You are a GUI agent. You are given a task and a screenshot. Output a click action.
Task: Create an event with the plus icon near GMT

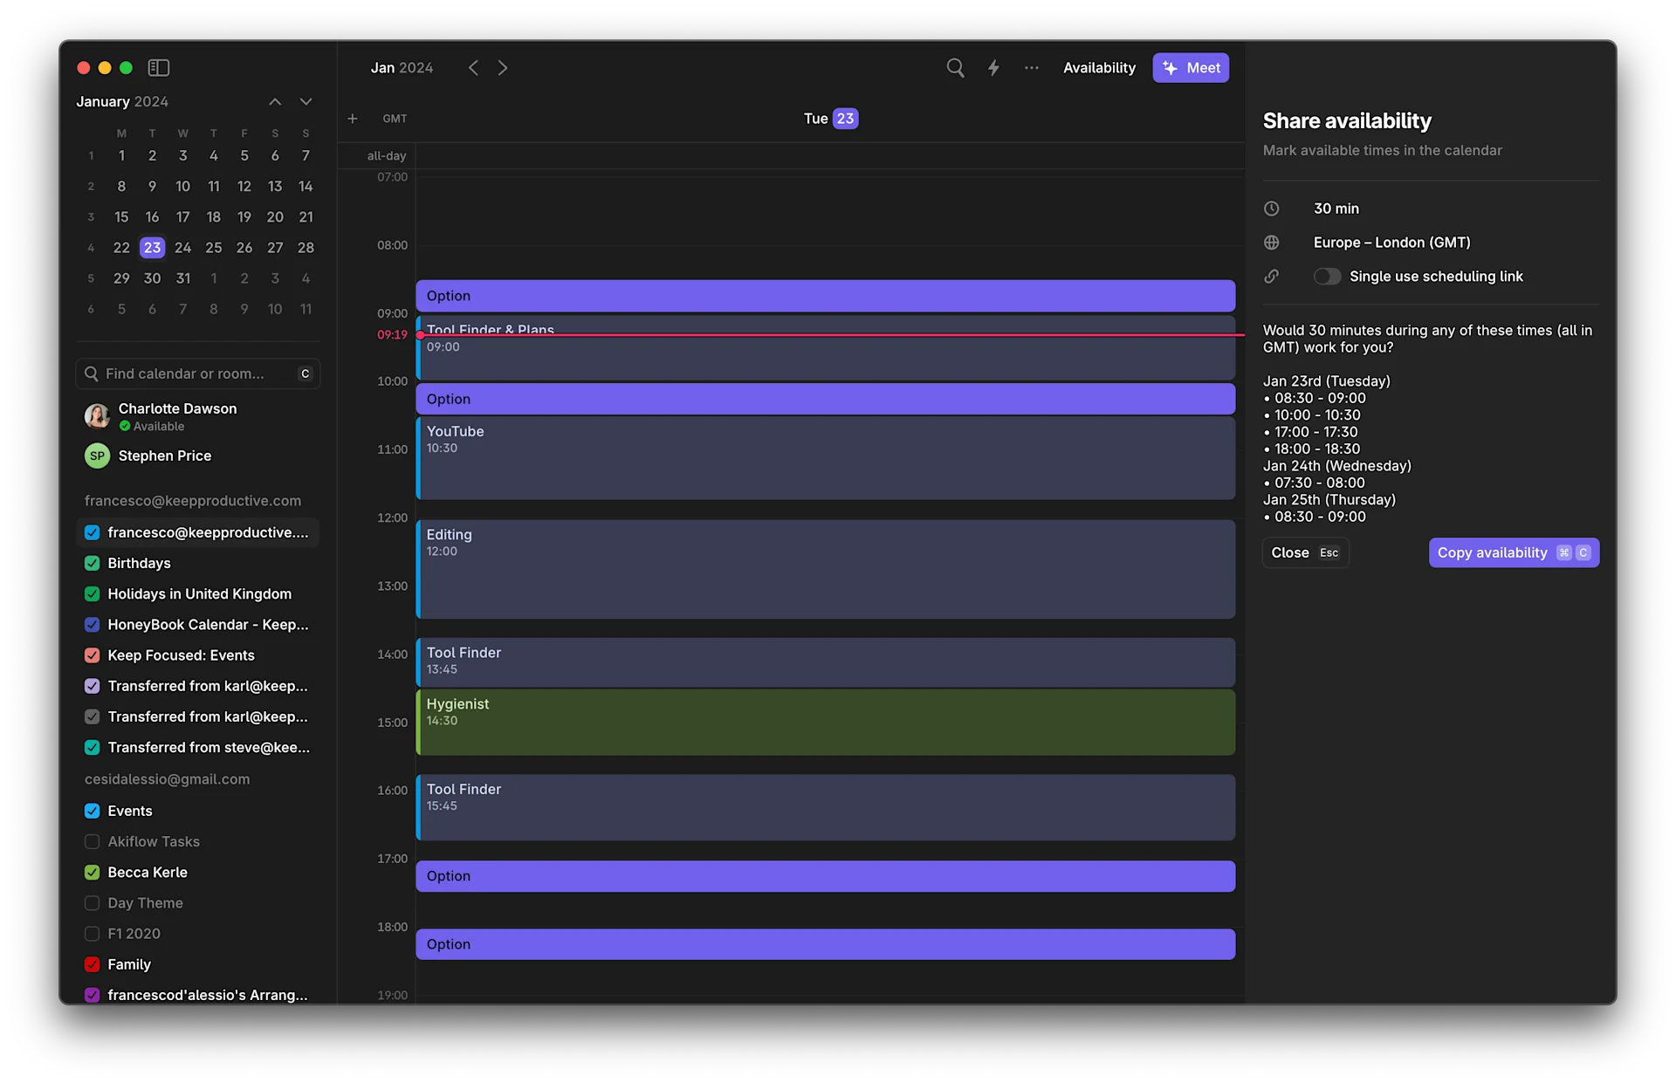[354, 119]
